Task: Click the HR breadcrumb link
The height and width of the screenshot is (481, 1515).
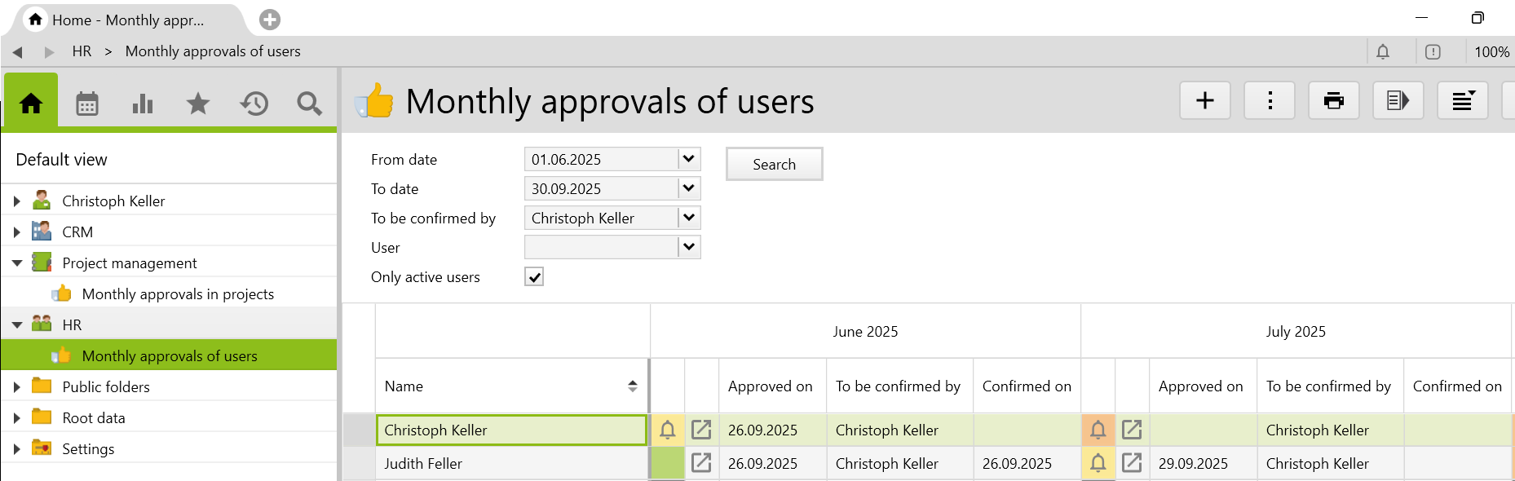Action: point(82,51)
